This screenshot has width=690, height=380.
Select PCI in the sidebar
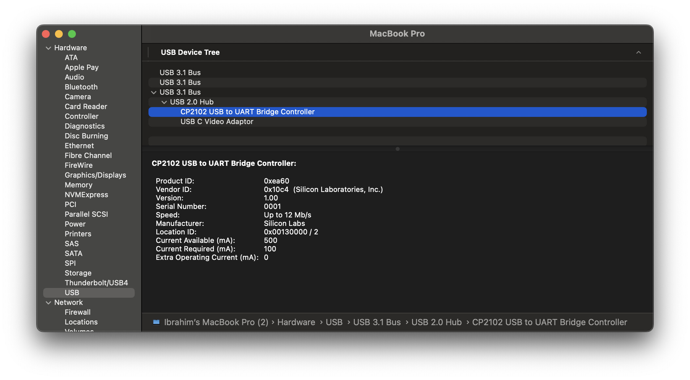(70, 204)
